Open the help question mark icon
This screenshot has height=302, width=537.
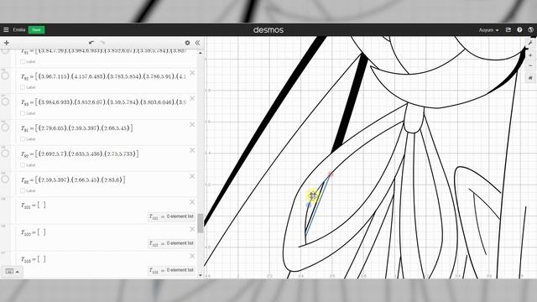pos(519,30)
